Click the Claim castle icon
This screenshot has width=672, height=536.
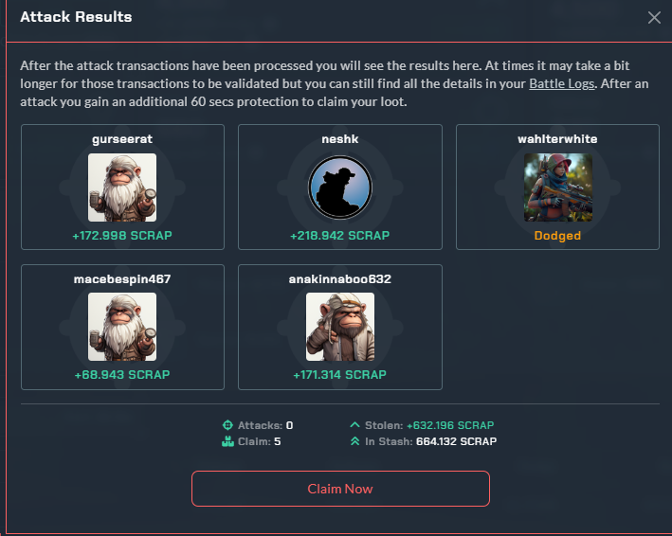click(x=227, y=441)
